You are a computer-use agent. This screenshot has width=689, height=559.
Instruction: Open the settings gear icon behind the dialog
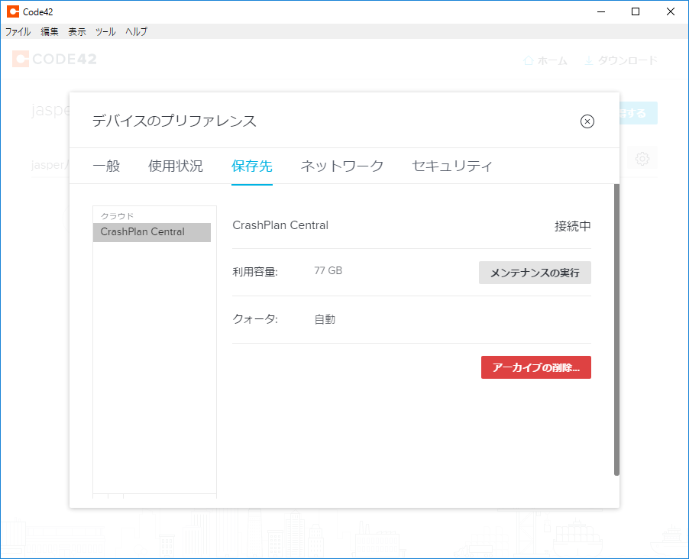point(642,159)
